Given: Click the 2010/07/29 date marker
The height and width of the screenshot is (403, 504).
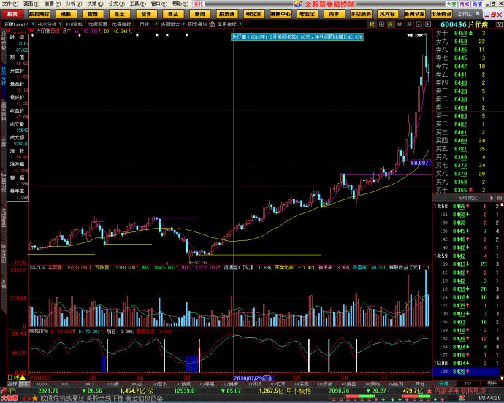Looking at the screenshot, I should 253,378.
